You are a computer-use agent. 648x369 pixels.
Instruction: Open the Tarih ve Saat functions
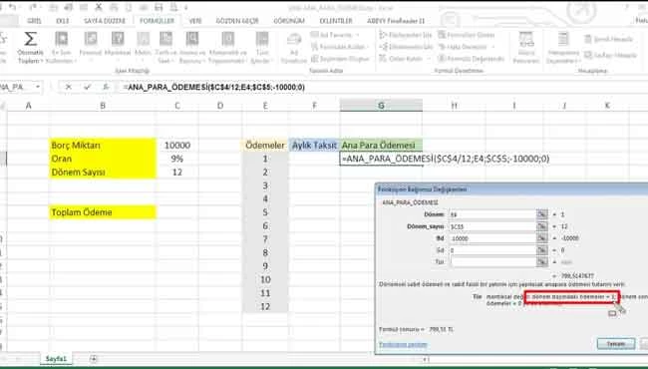pyautogui.click(x=165, y=47)
